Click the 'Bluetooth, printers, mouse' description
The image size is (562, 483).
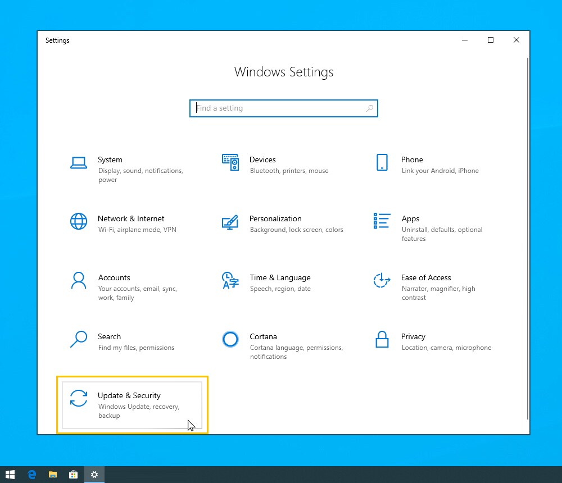point(289,171)
